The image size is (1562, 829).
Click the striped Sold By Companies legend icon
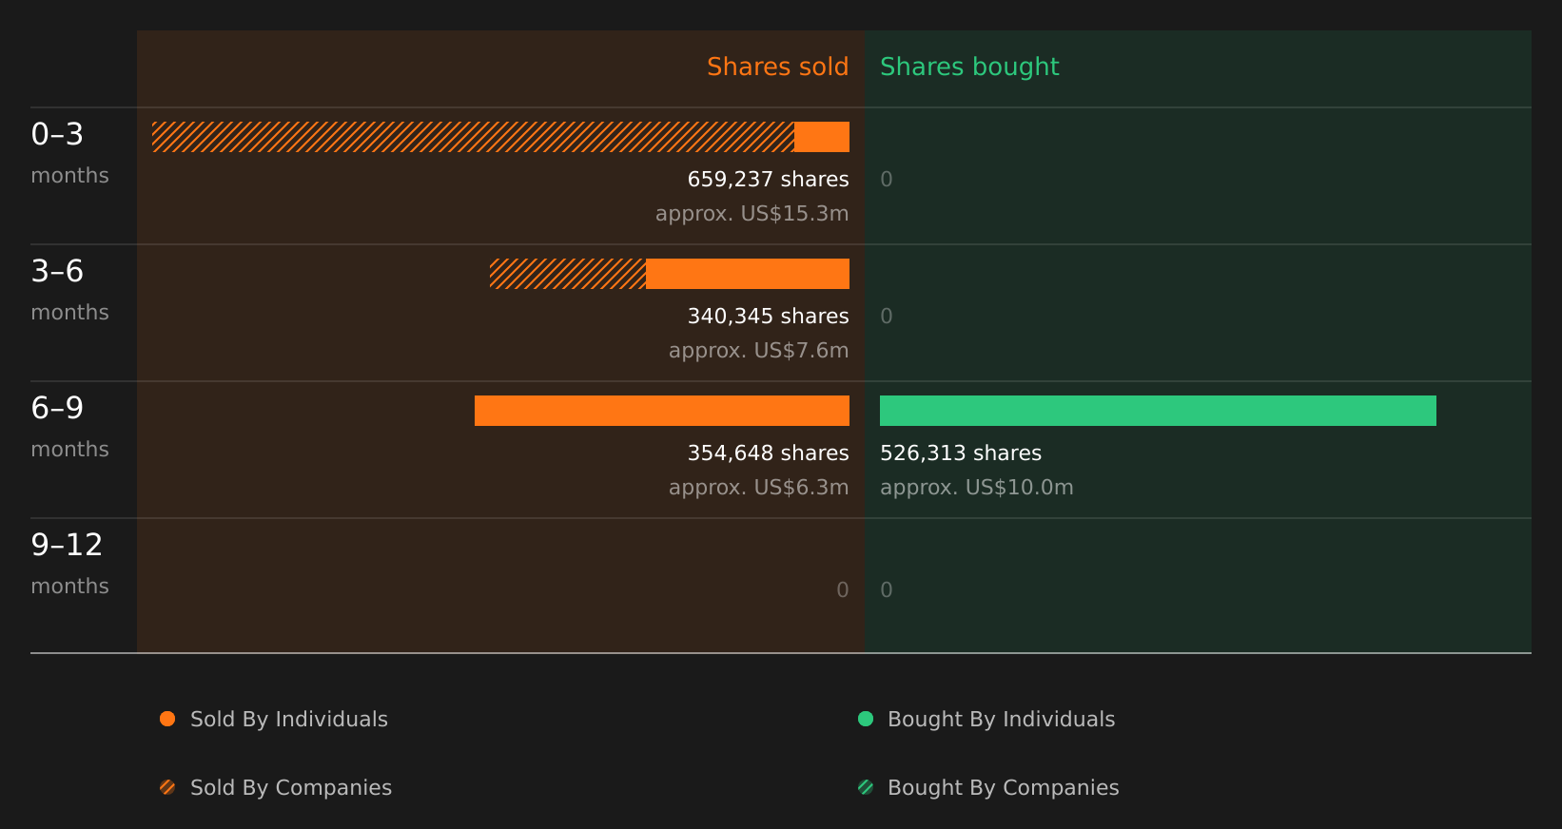click(167, 787)
